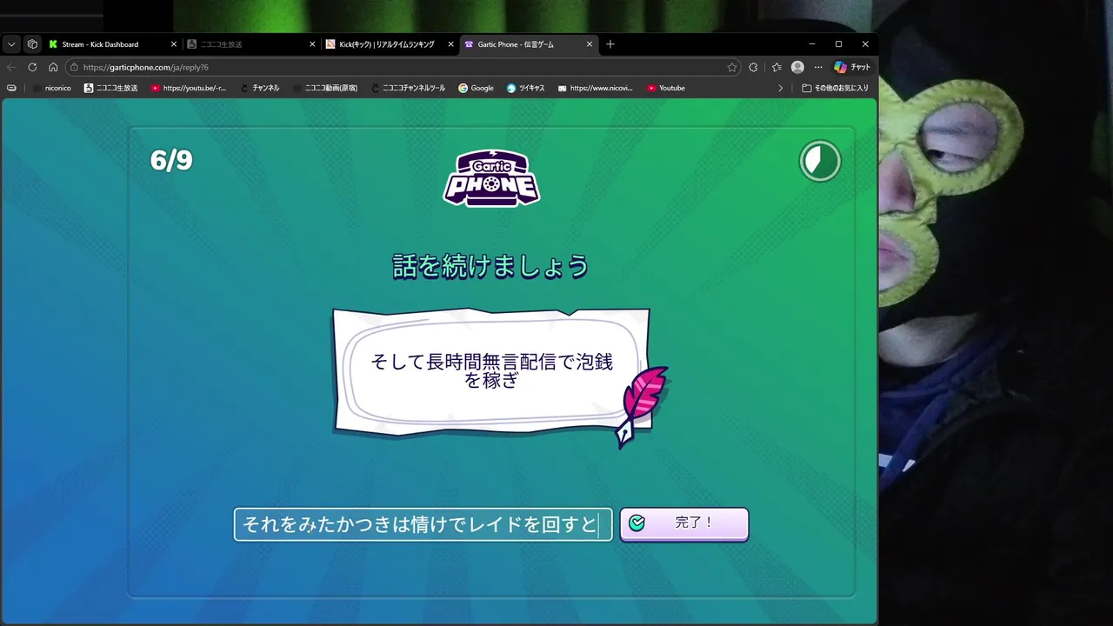Click the green checkmark inside 完了 button
1113x626 pixels.
click(636, 523)
